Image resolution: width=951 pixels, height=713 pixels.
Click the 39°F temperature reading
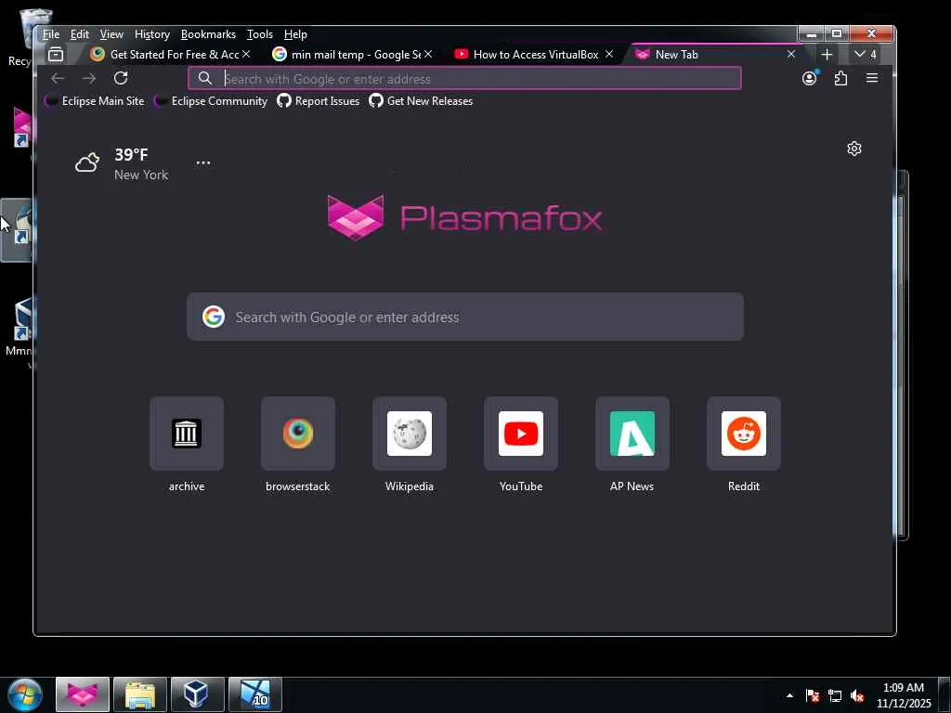(x=131, y=155)
